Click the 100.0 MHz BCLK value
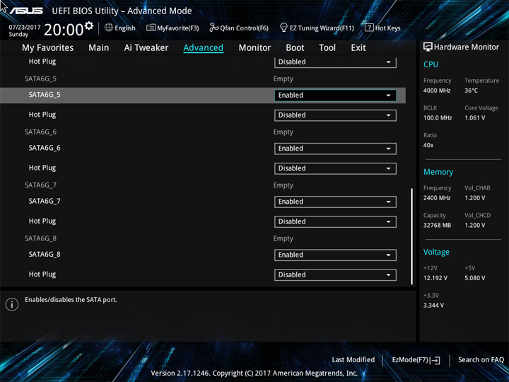509x382 pixels. point(438,118)
